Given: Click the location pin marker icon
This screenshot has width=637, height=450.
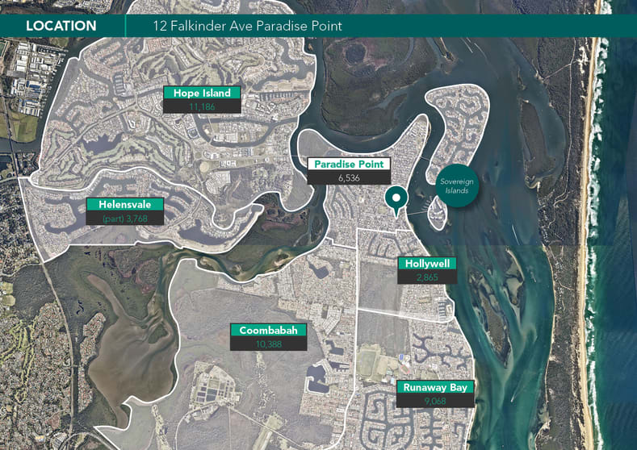Looking at the screenshot, I should click(396, 202).
